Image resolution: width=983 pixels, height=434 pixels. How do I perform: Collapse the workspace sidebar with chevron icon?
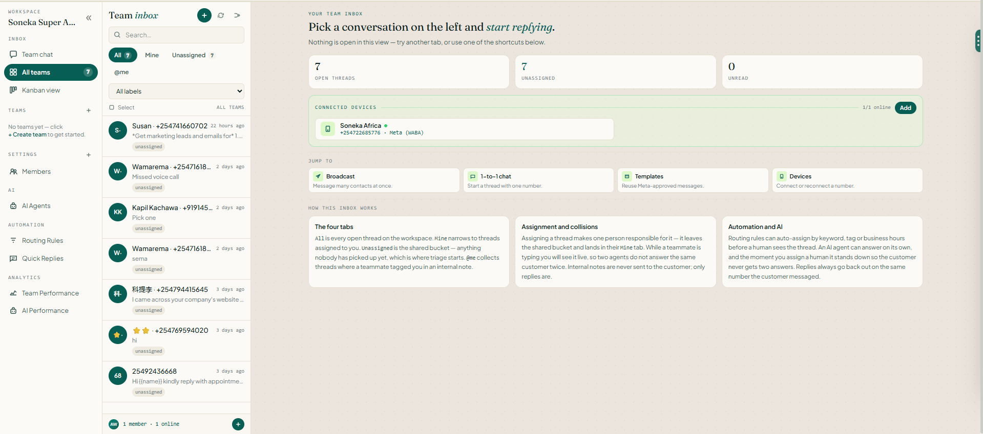click(89, 18)
